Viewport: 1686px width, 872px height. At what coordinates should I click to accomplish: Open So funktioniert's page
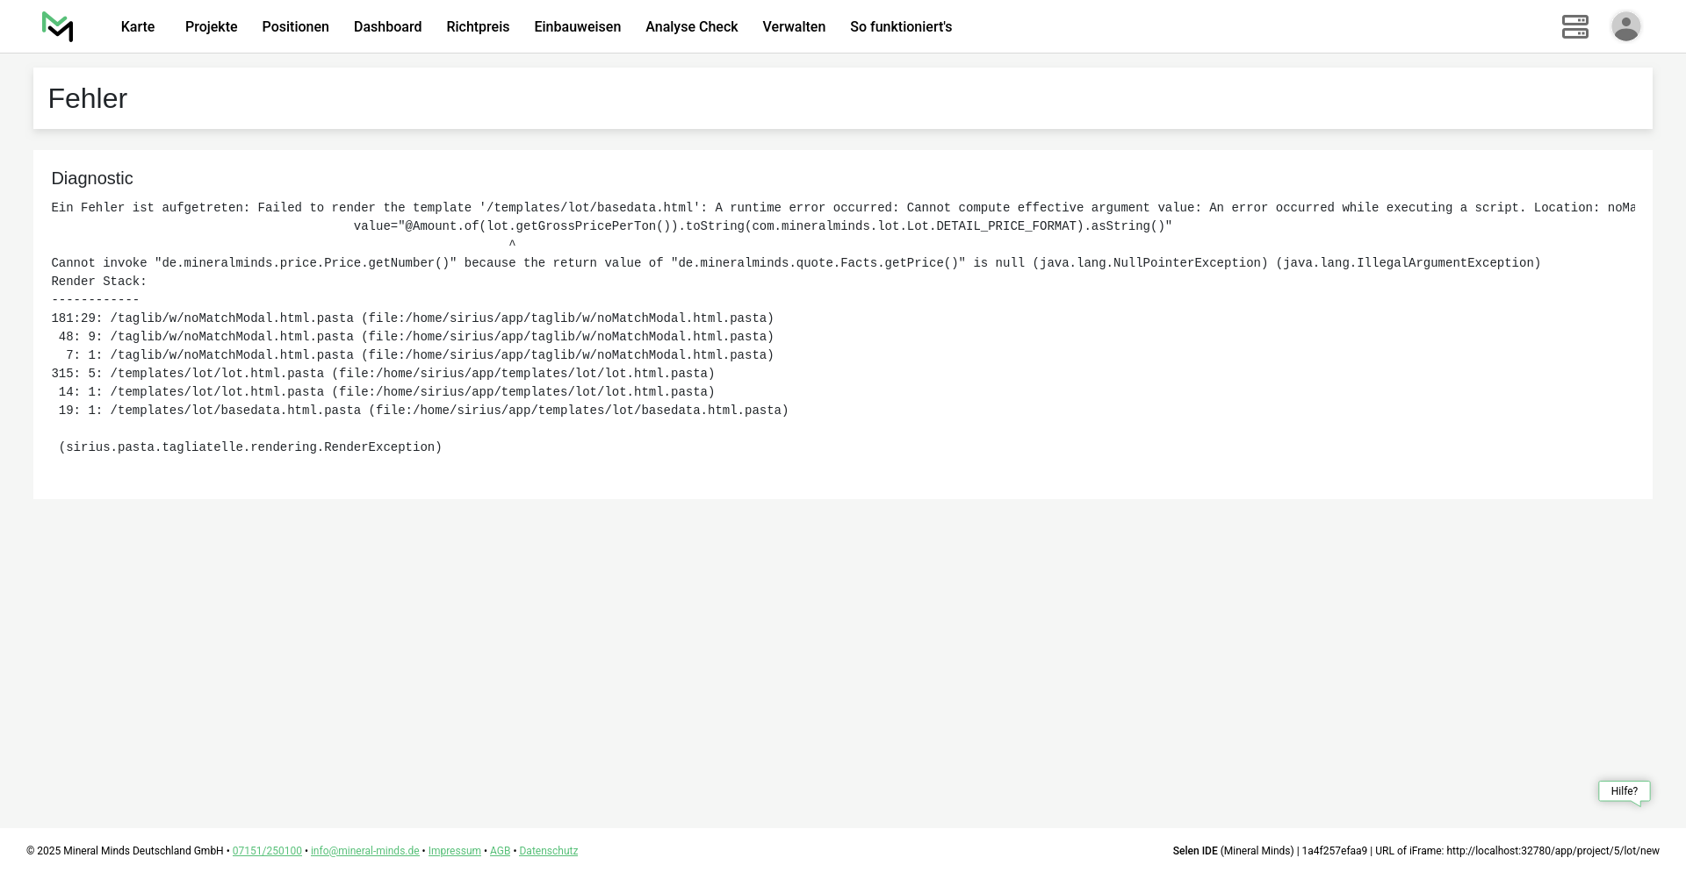900,27
